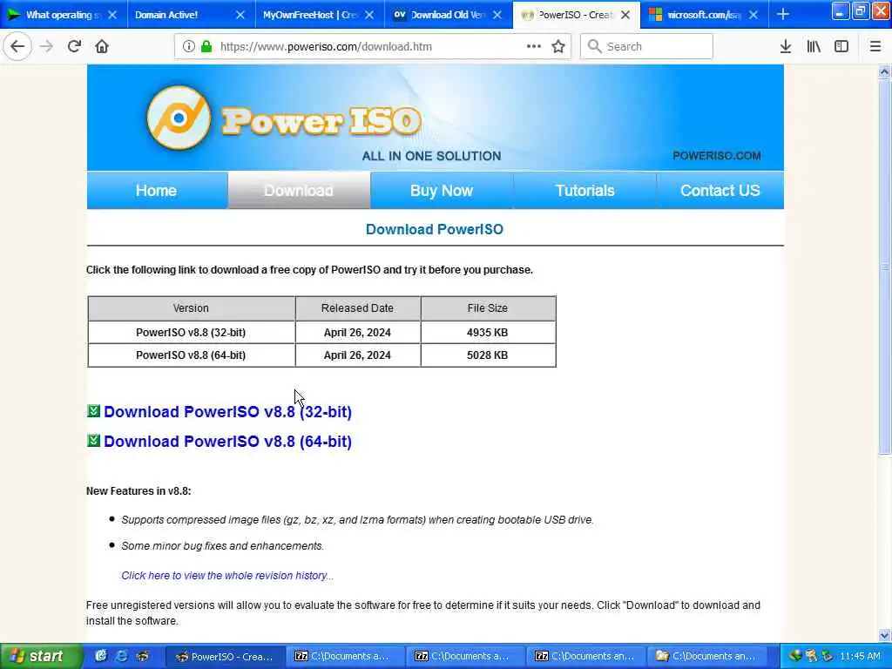Open page actions three-dot menu

click(x=533, y=46)
